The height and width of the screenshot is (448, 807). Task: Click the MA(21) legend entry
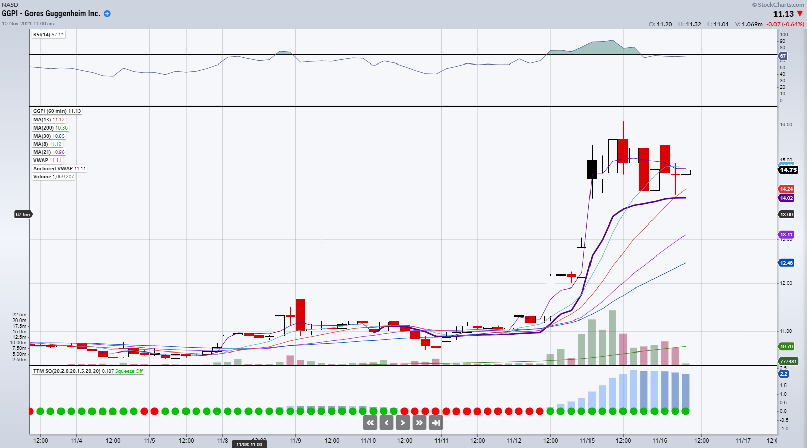pos(49,152)
